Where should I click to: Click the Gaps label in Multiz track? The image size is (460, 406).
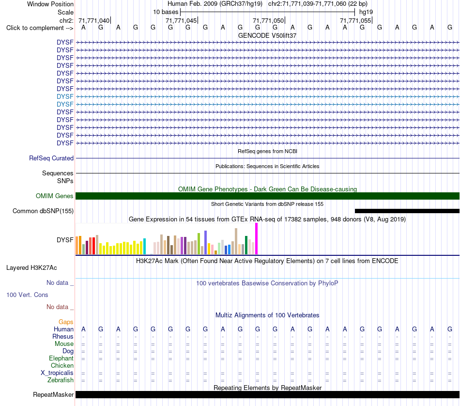66,322
